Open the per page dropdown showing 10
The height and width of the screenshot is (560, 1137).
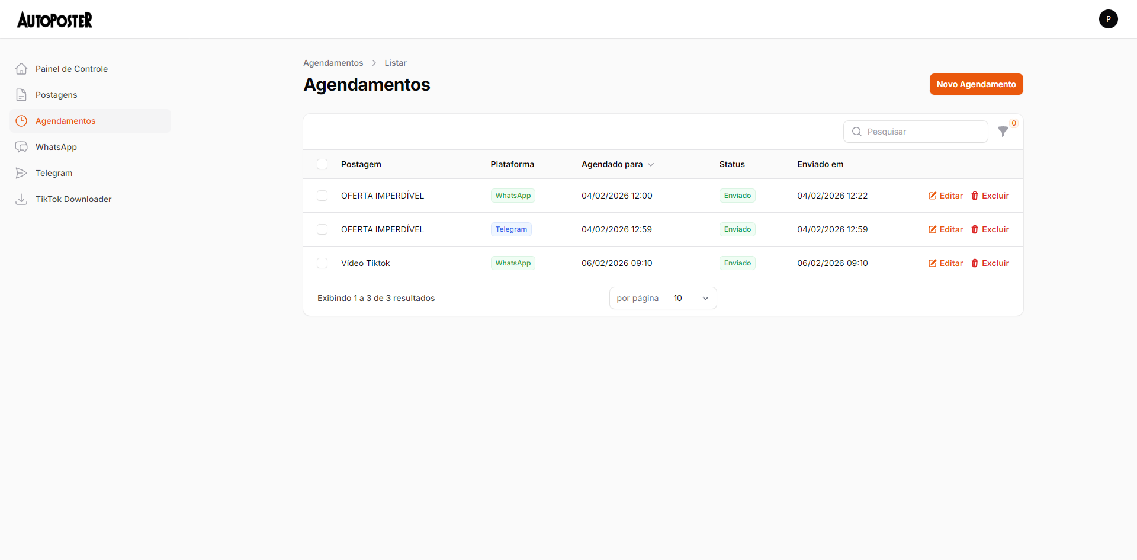point(690,298)
